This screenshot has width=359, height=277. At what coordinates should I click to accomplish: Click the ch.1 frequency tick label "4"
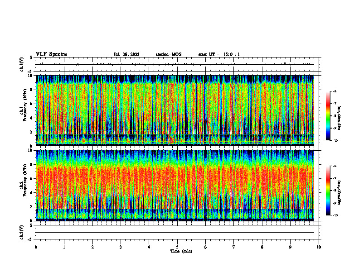point(32,118)
